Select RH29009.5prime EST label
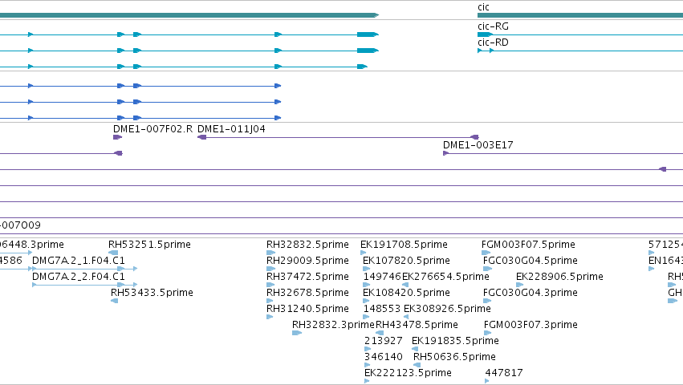Viewport: 683px width, 385px height. coord(307,261)
